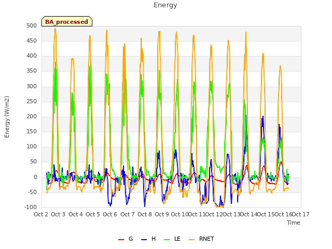Click the BA_processed annotation box
The width and height of the screenshot is (332, 249).
(67, 21)
